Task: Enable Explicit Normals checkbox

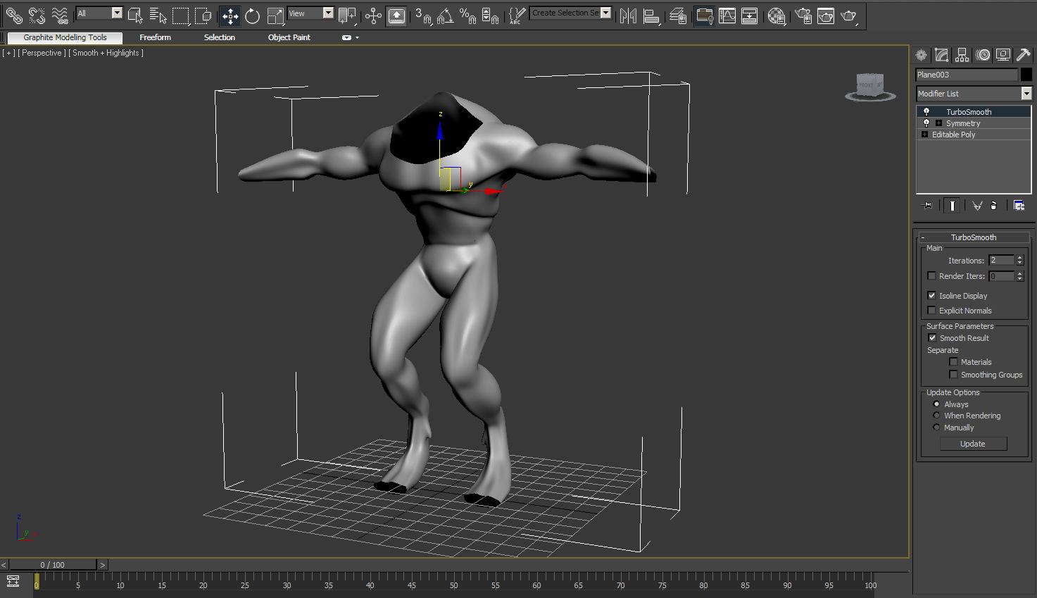Action: tap(932, 311)
